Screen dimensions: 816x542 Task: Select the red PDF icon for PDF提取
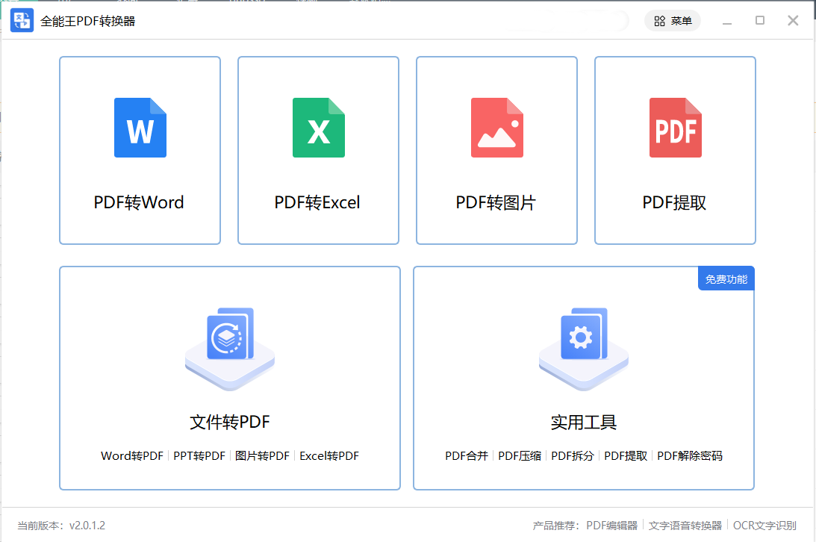675,128
